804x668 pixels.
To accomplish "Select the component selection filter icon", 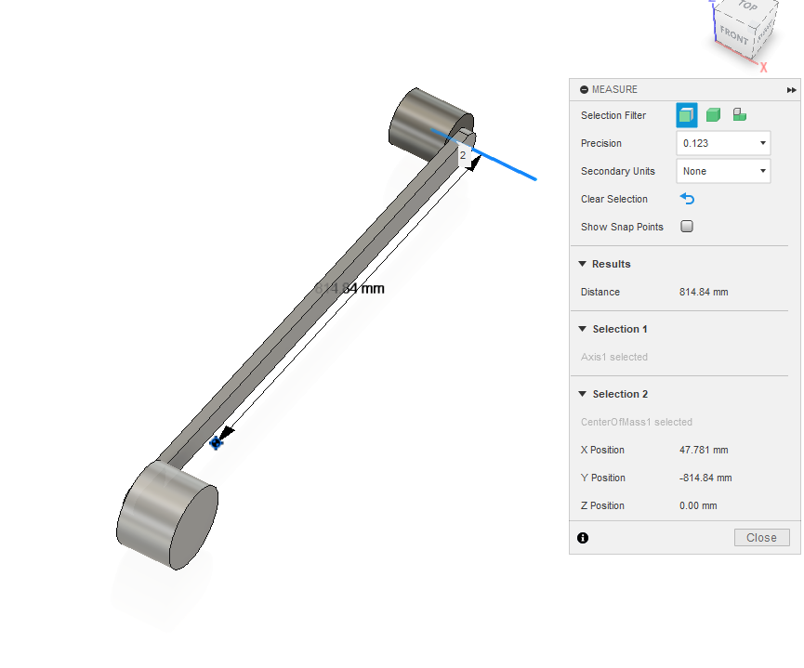I will point(739,114).
